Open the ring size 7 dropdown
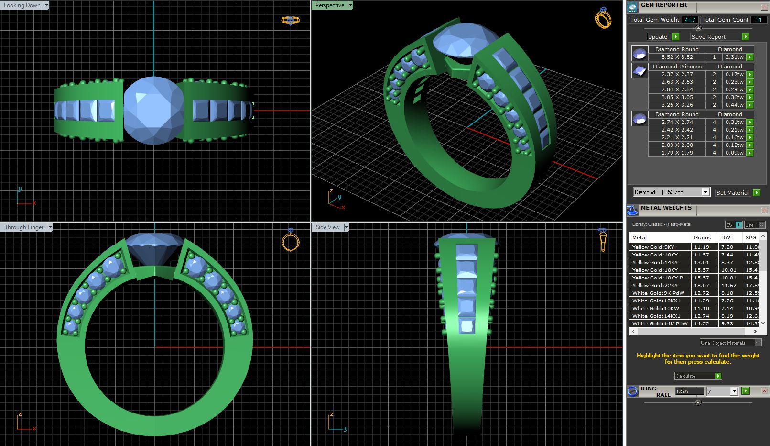Image resolution: width=770 pixels, height=446 pixels. click(x=734, y=391)
